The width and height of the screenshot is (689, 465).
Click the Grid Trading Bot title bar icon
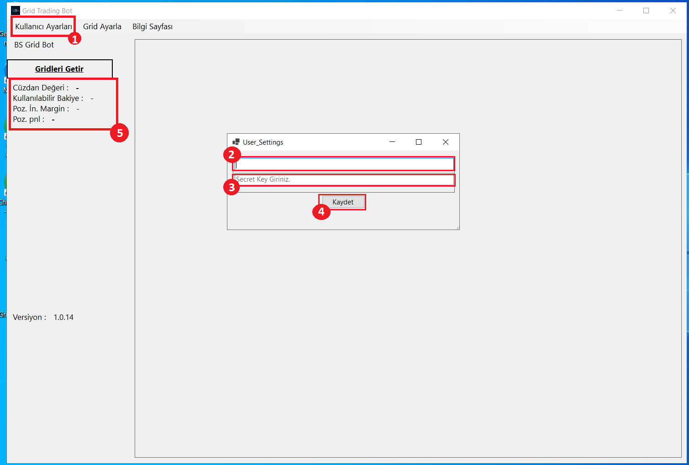pos(16,10)
